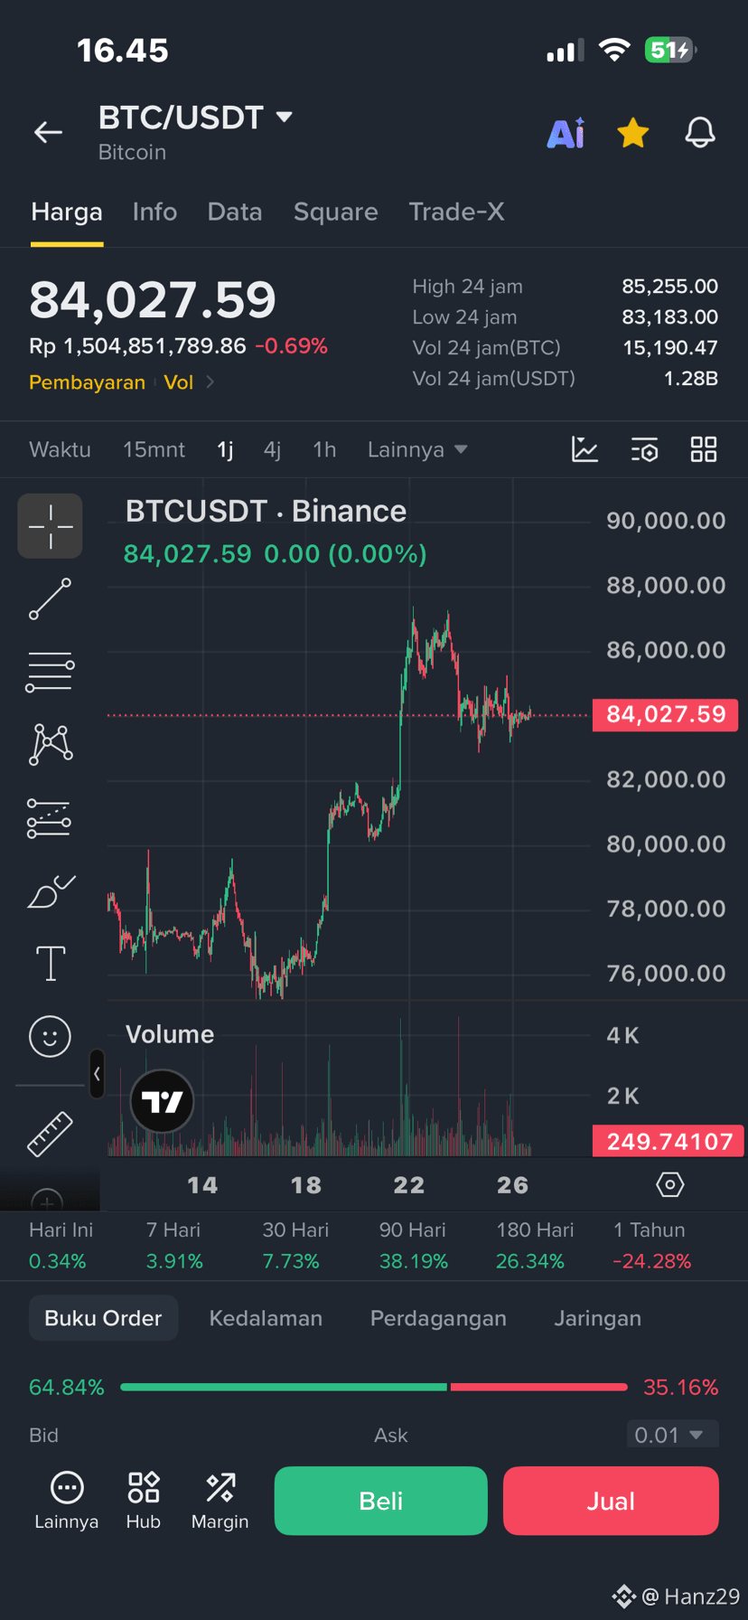
Task: Collapse the drawing toolbar side arrow
Action: tap(97, 1074)
